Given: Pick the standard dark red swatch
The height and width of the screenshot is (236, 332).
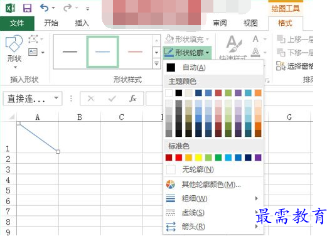Looking at the screenshot, I should 169,158.
